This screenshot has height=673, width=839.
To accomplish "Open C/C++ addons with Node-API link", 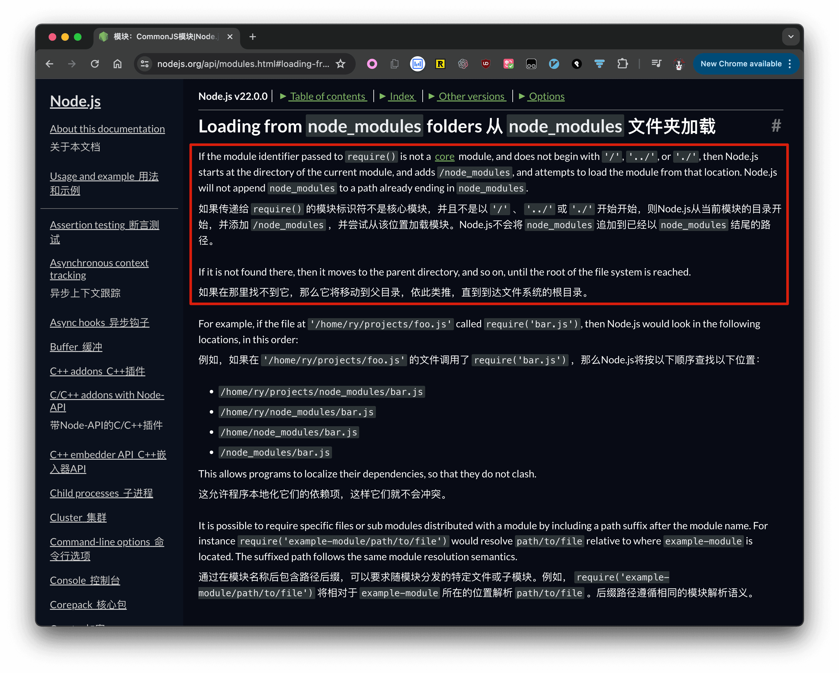I will (x=107, y=401).
